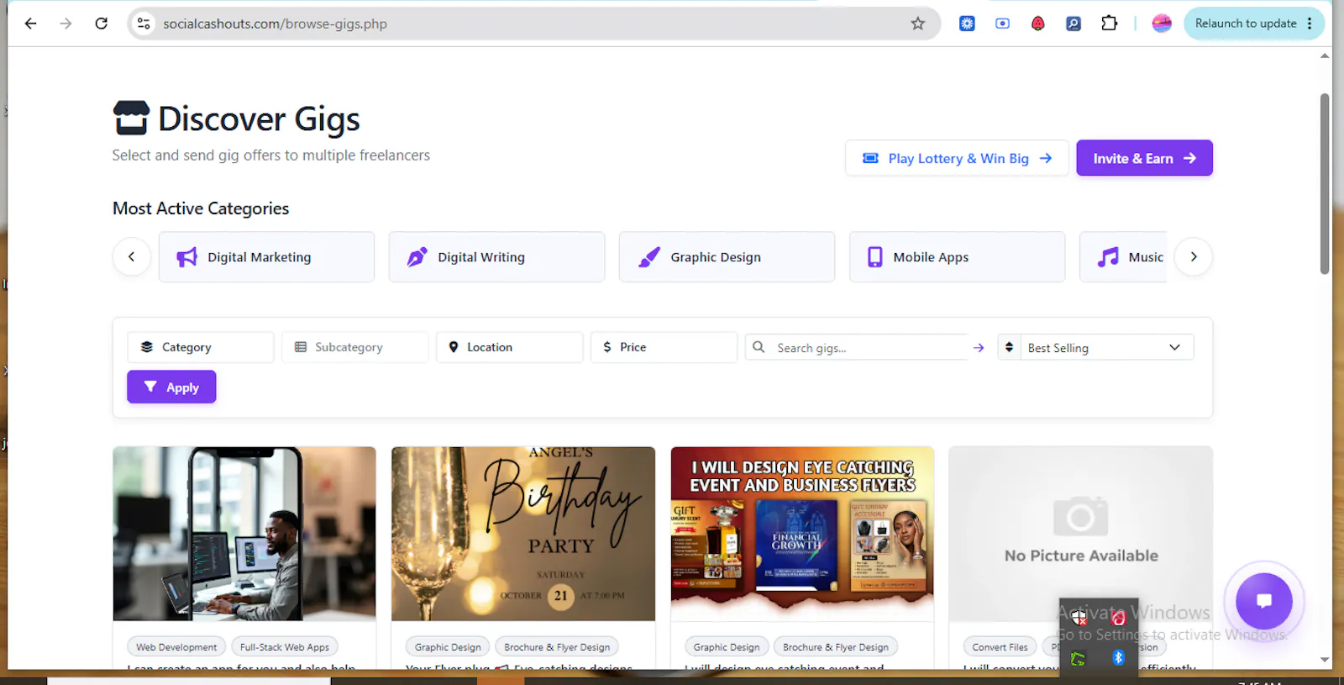Click the Web Development tag
The height and width of the screenshot is (685, 1344).
(176, 647)
